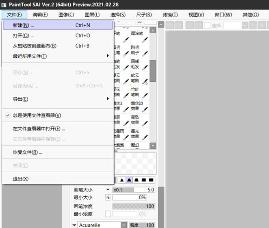The height and width of the screenshot is (228, 269).
Task: Close the 文件 menu via its header
Action: point(14,15)
